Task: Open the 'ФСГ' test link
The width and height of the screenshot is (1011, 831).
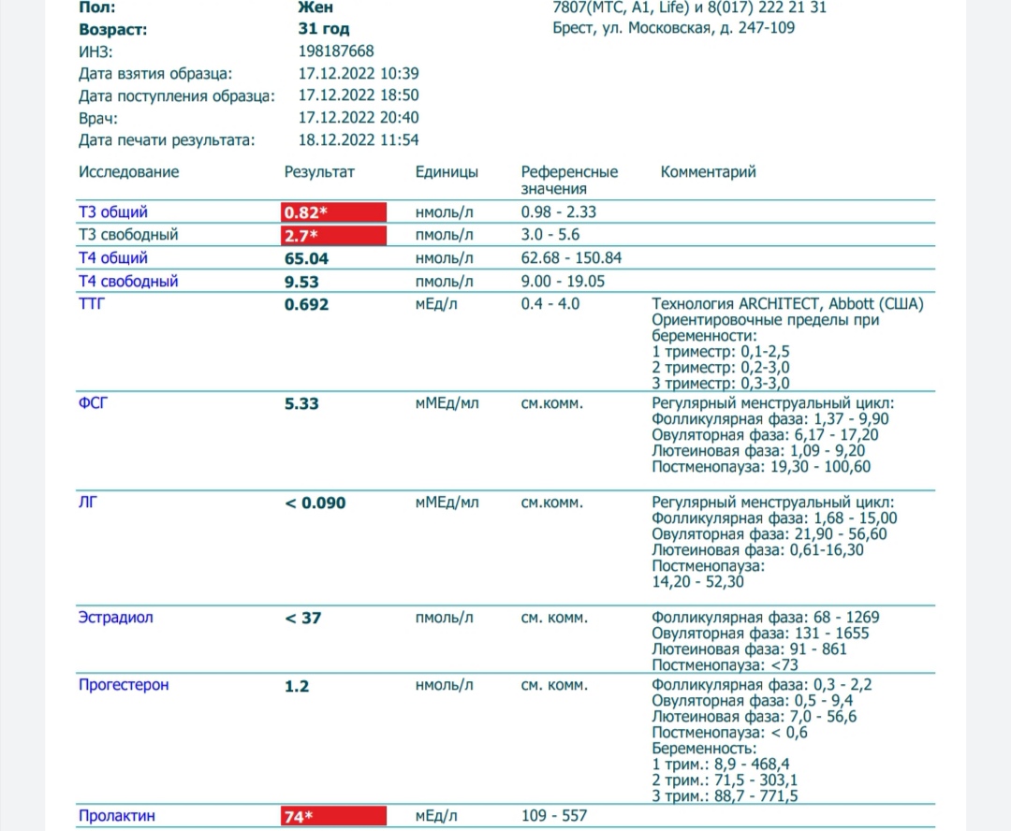Action: tap(93, 403)
